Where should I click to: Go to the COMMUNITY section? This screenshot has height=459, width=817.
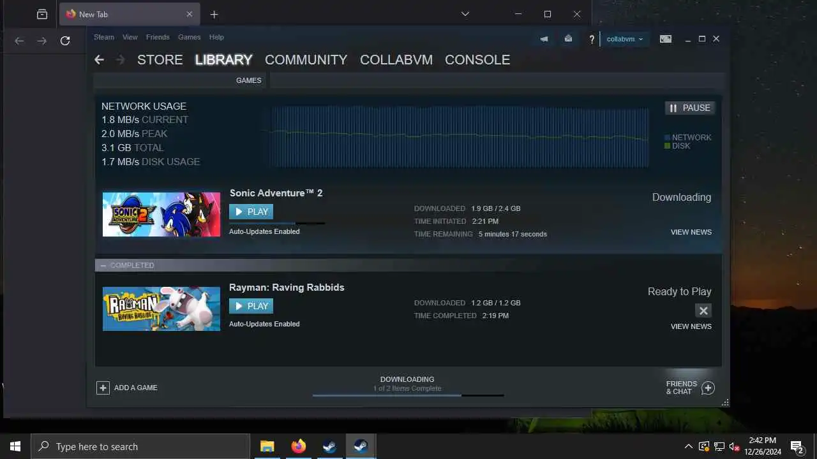pyautogui.click(x=306, y=59)
